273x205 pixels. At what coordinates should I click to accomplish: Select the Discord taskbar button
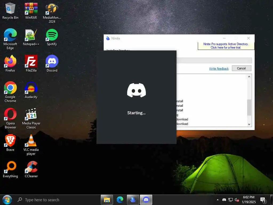(x=146, y=200)
